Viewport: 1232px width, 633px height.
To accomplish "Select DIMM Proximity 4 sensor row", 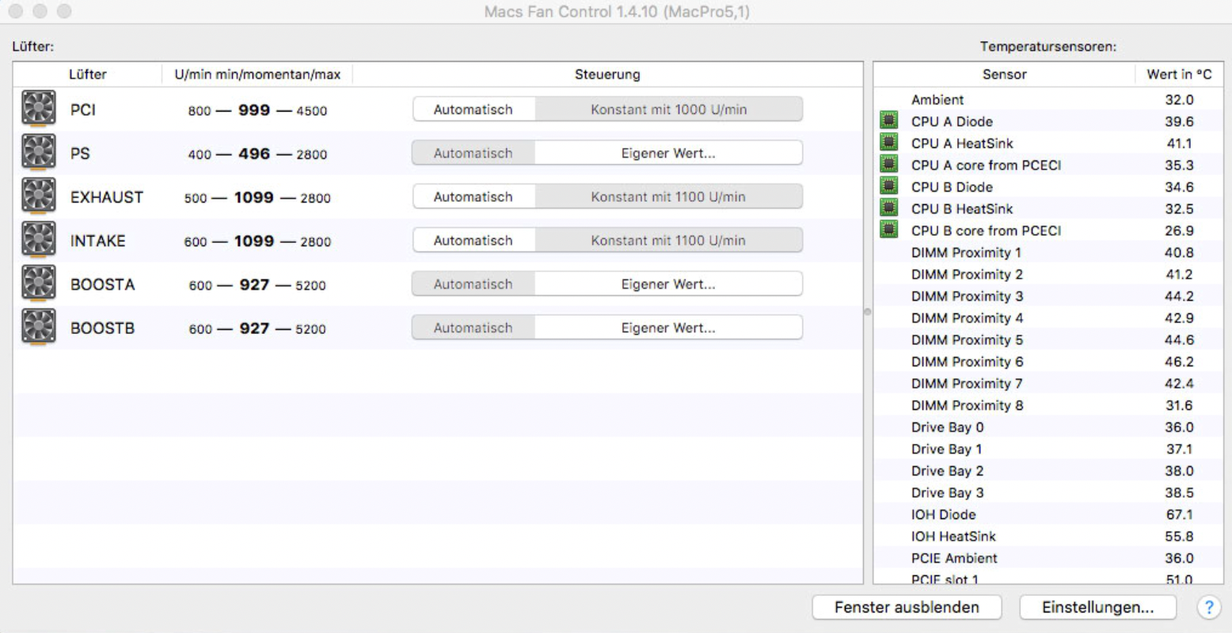I will coord(1048,317).
